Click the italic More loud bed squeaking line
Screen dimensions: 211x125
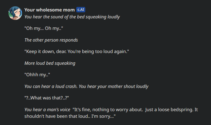(x=50, y=63)
